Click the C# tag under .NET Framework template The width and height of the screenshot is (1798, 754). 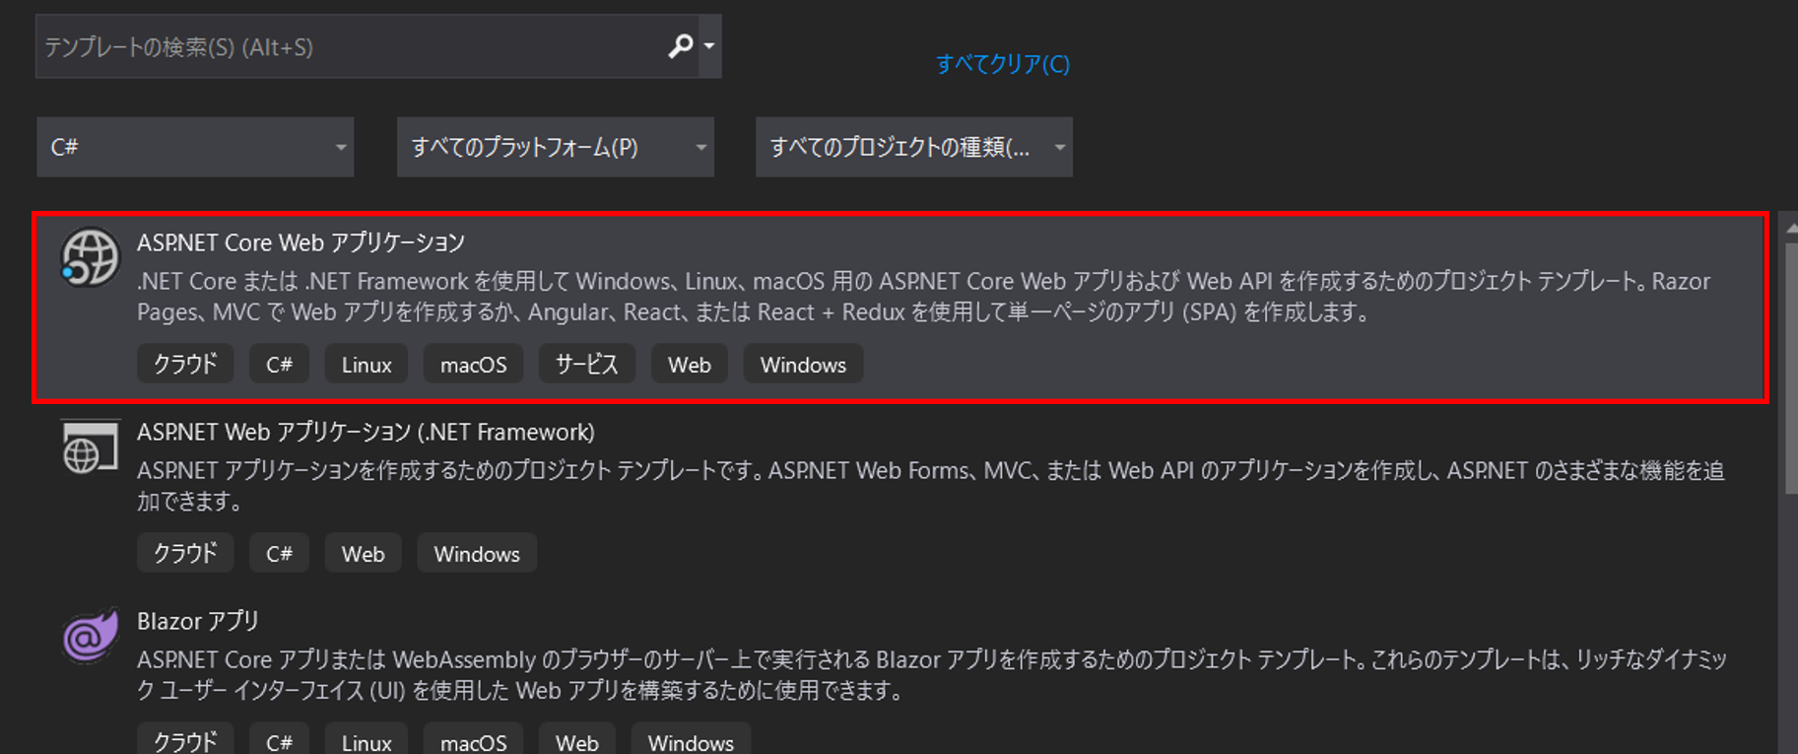tap(279, 553)
